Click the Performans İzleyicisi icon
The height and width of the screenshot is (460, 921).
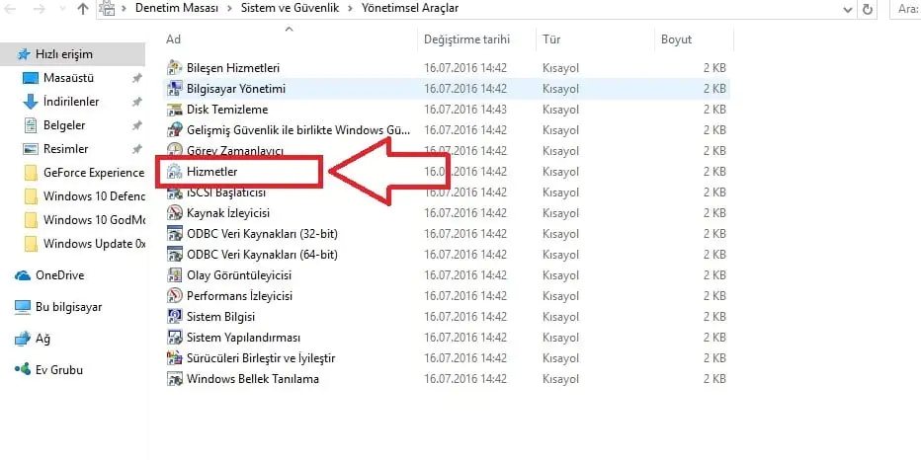175,296
